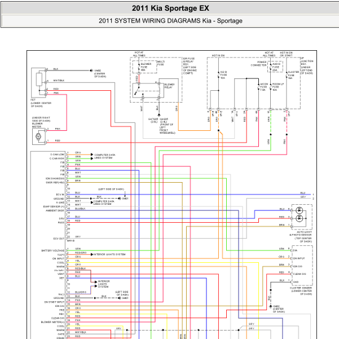339x339 pixels.
Task: Click the 'FRE' pin label
Action: (62, 310)
